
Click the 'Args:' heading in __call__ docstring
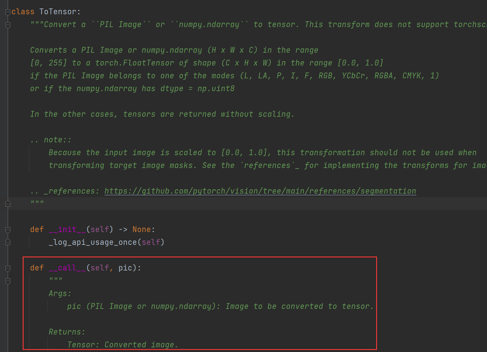[60, 293]
